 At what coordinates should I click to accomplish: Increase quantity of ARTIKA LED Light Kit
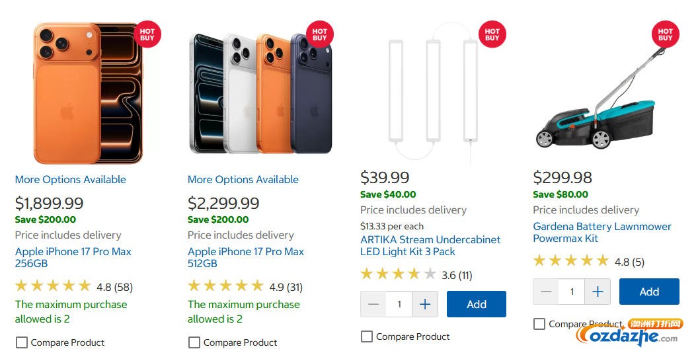[425, 304]
